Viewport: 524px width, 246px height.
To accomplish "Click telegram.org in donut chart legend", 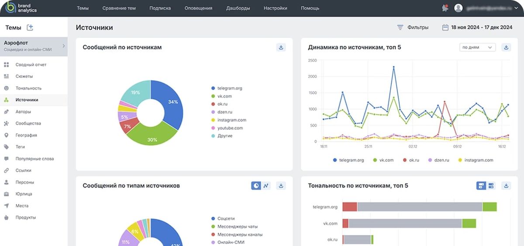I will click(x=226, y=88).
